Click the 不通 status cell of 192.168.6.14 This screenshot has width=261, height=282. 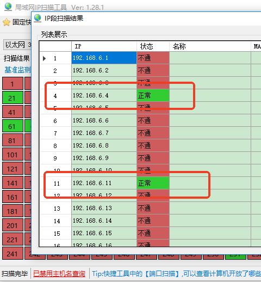(153, 220)
